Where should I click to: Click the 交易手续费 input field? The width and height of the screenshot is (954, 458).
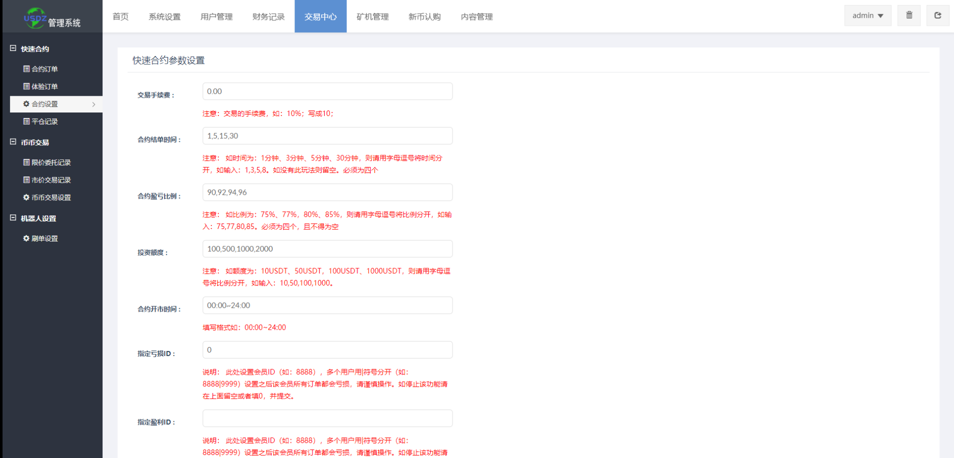coord(327,91)
